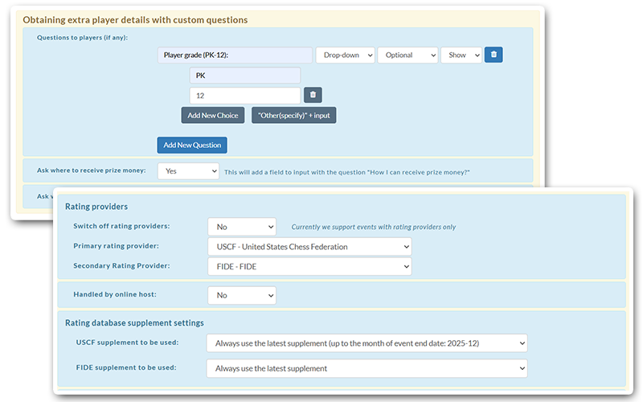Viewport: 643px width, 402px height.
Task: Click the 'Rating database supplement settings' heading
Action: tap(134, 322)
